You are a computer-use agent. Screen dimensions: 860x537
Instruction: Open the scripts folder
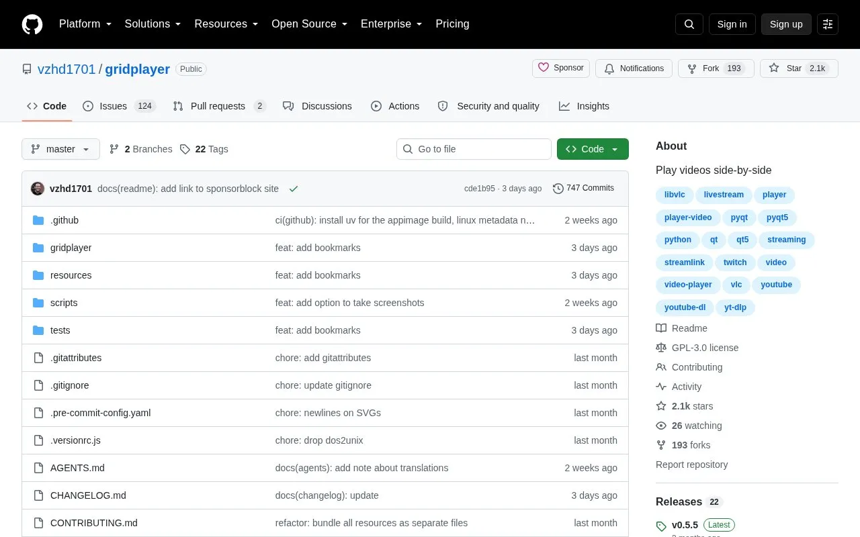[64, 303]
